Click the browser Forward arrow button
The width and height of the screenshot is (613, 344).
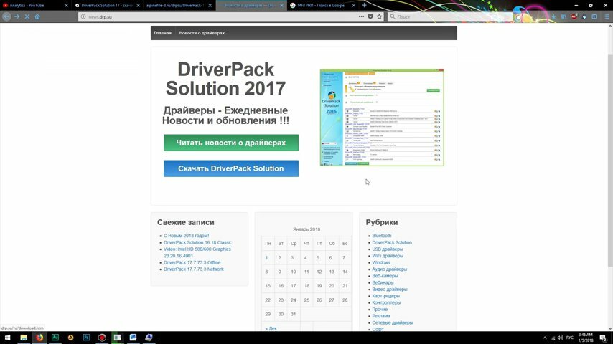click(17, 16)
